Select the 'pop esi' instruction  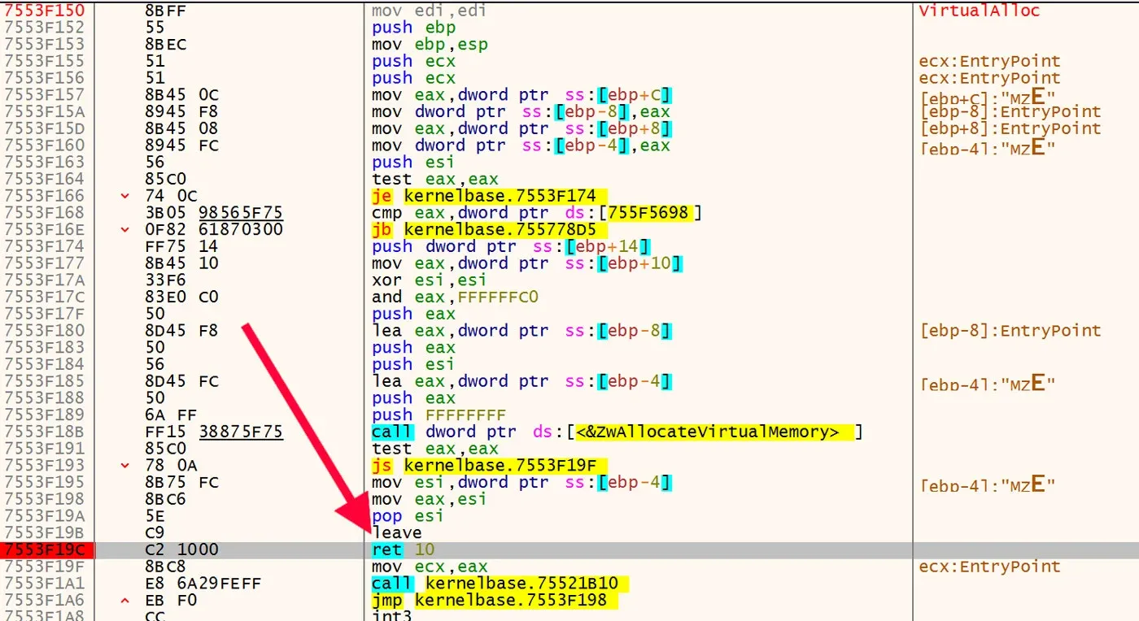tap(407, 515)
